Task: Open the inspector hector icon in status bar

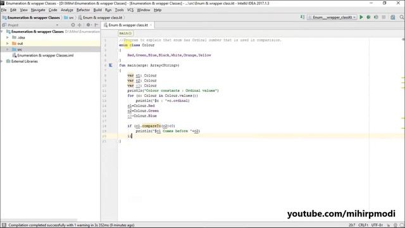Action: tap(396, 225)
